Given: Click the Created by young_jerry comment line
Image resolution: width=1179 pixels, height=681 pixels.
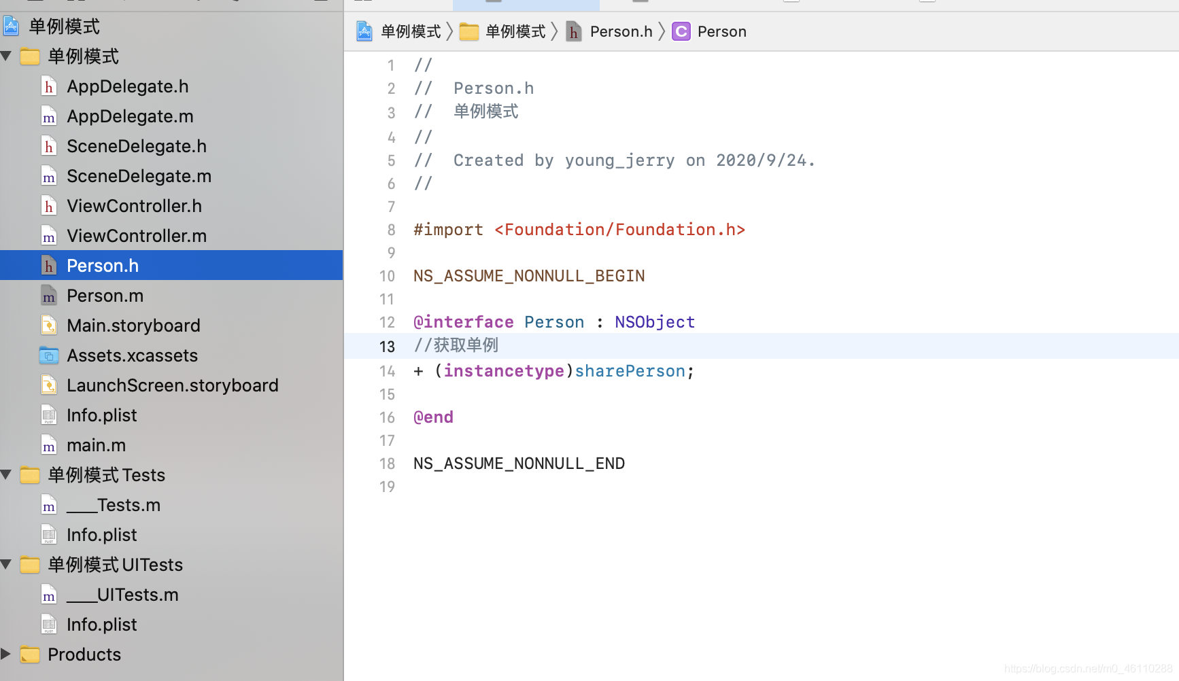Looking at the screenshot, I should [x=615, y=160].
